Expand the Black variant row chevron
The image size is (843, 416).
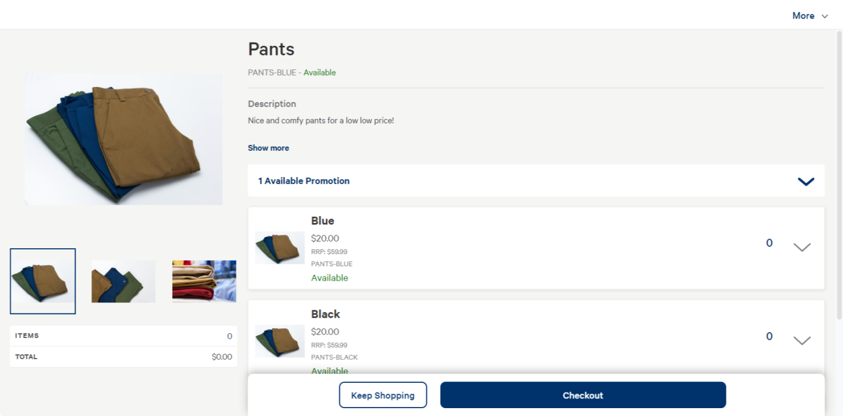click(801, 341)
